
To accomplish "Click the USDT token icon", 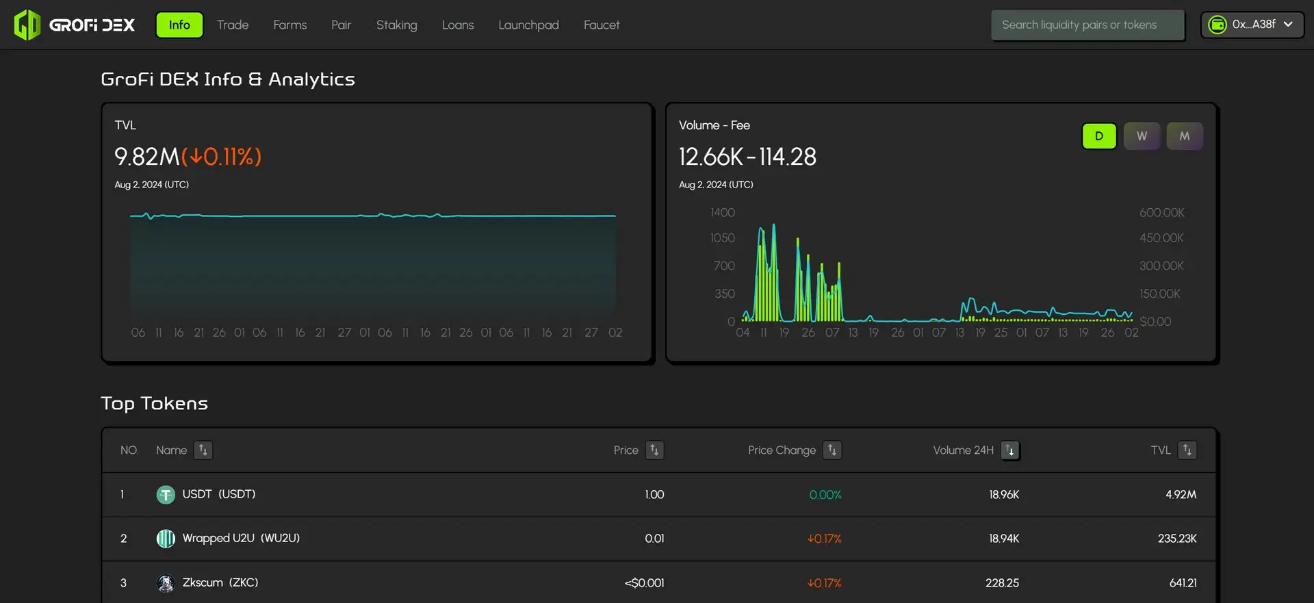I will 166,495.
